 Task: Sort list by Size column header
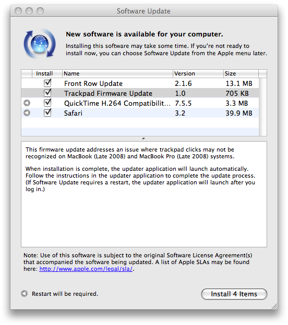[241, 73]
